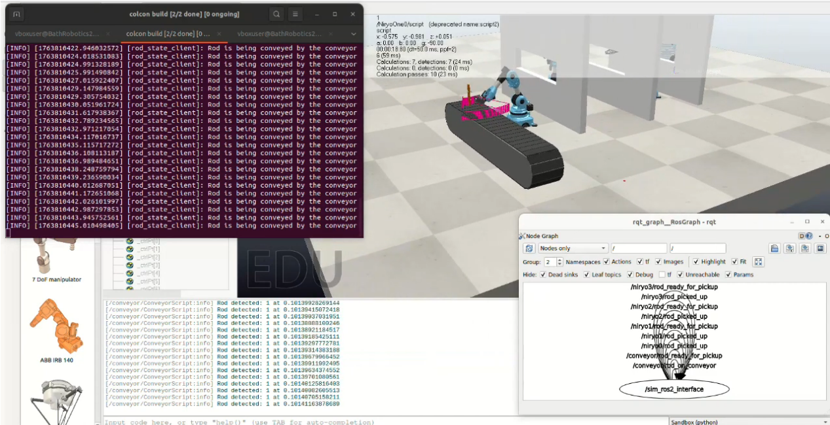Click the second topic filter field in rqt

pyautogui.click(x=698, y=248)
